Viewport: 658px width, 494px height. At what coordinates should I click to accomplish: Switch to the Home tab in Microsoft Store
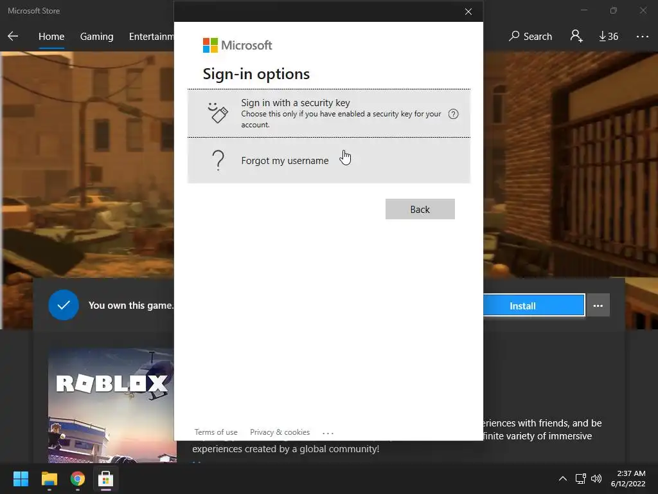(51, 37)
